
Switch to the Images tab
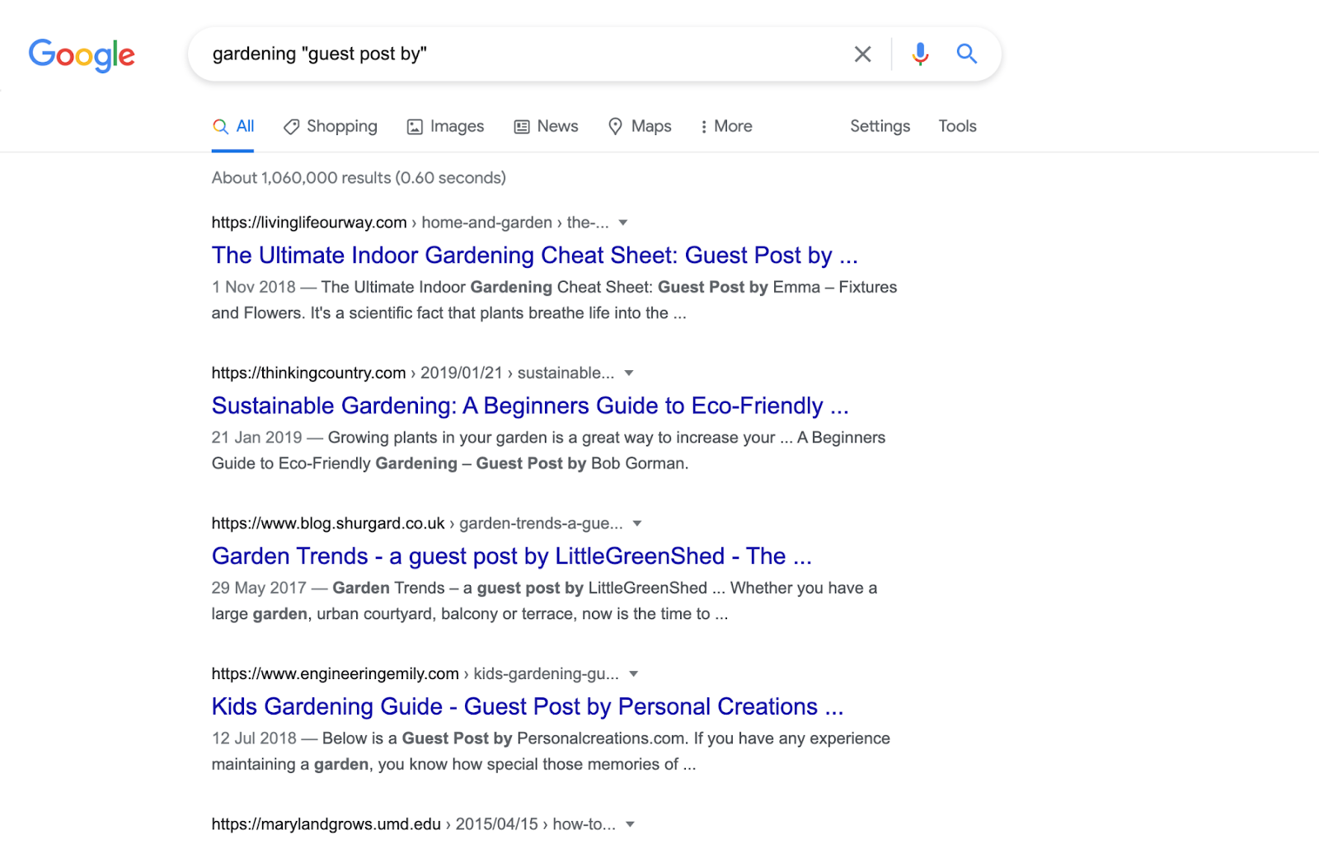pyautogui.click(x=446, y=126)
